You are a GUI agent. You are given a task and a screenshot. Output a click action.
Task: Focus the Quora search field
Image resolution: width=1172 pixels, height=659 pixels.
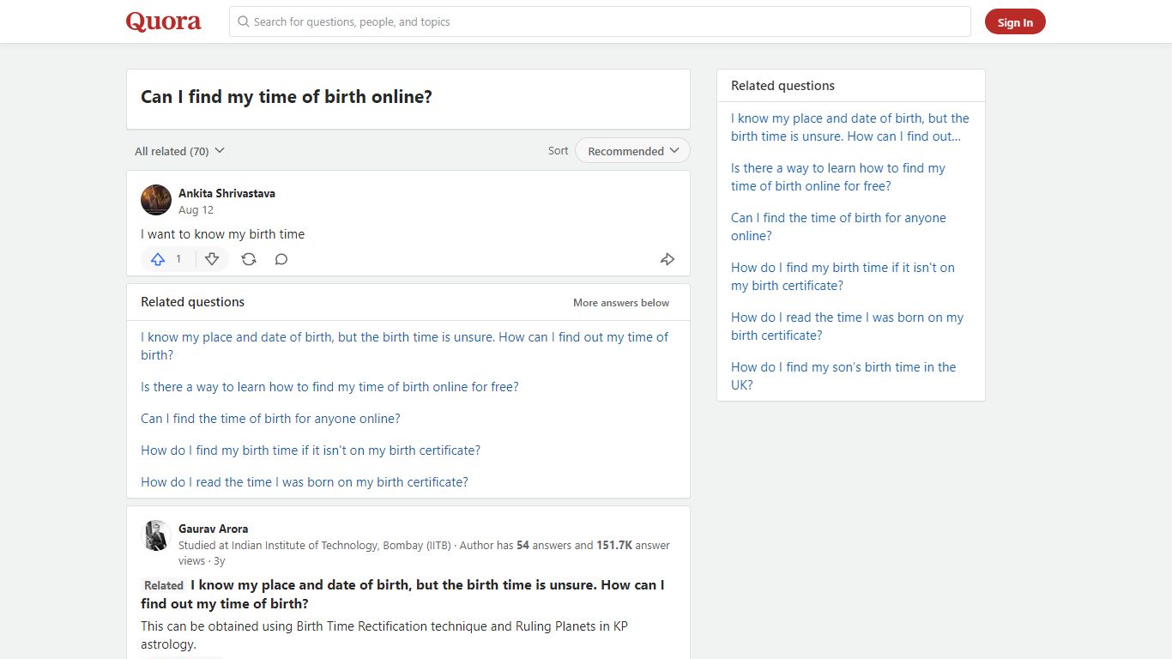tap(600, 21)
